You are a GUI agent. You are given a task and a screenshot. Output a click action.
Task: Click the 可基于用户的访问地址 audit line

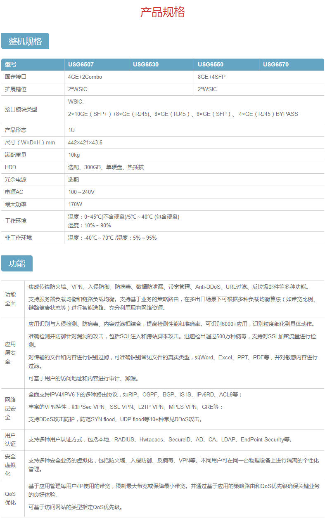(83, 378)
